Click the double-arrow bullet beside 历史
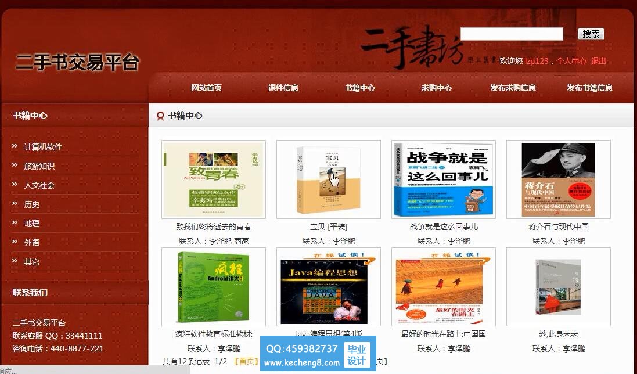 click(15, 203)
